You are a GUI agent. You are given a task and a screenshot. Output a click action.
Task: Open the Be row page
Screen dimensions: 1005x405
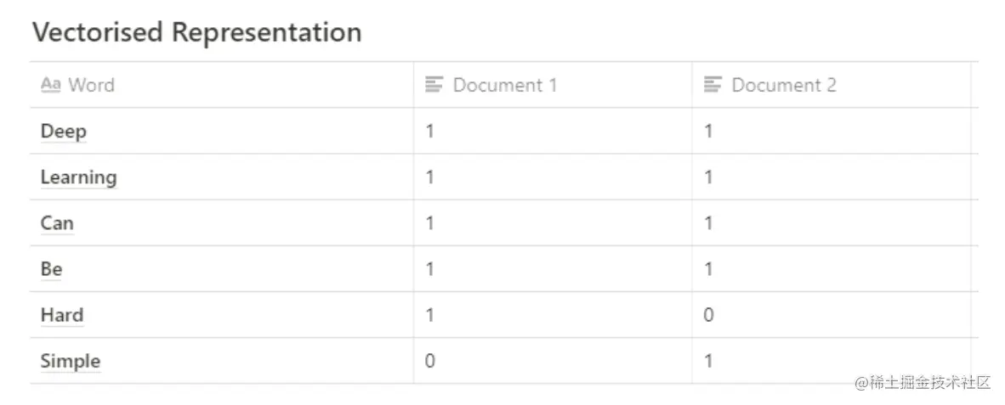51,269
